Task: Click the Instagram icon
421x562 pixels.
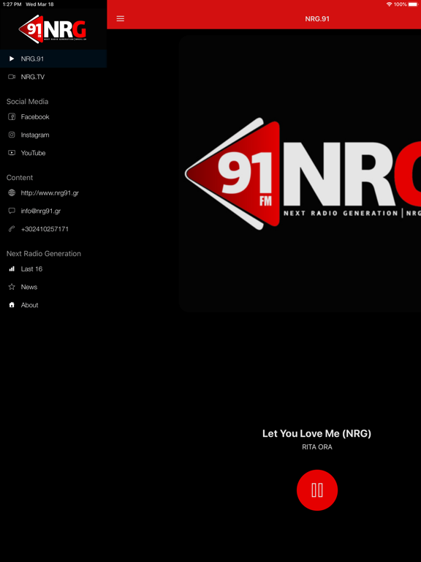Action: click(x=12, y=135)
